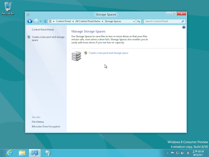
Task: Click shield icon beside main Create link
Action: click(x=86, y=53)
